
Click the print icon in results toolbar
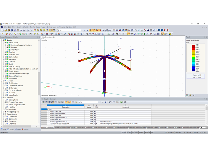click(125, 102)
